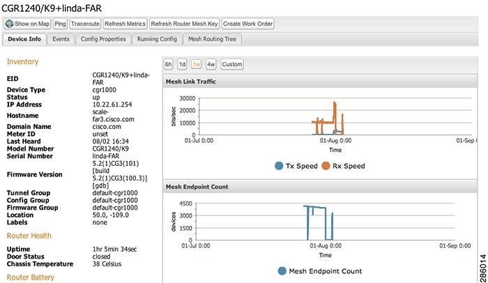Click the orange Rx Speed peak on chart

[x=335, y=102]
